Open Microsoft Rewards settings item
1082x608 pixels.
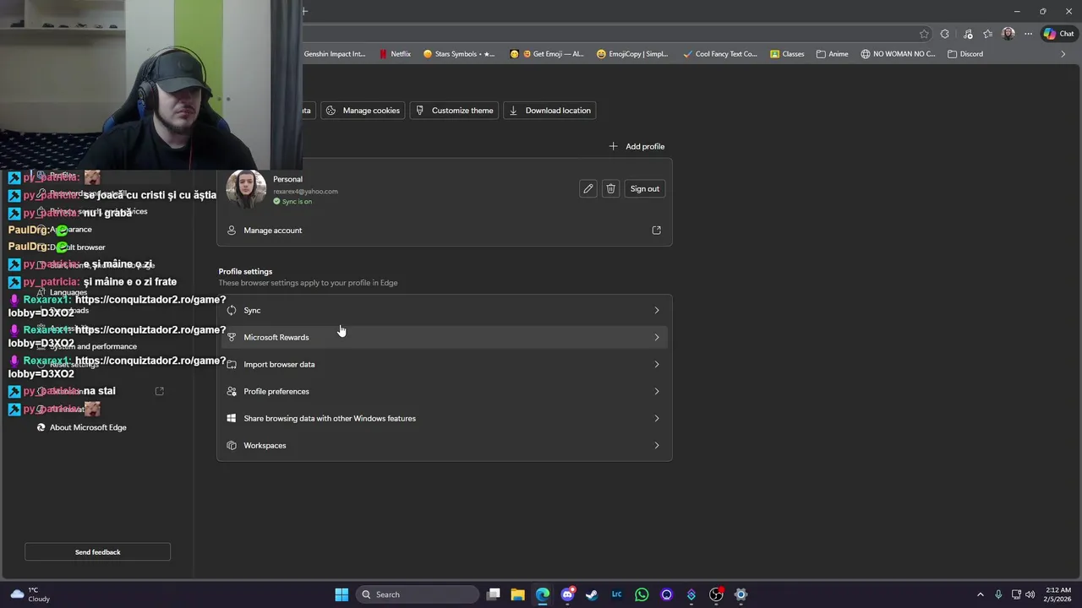point(445,337)
